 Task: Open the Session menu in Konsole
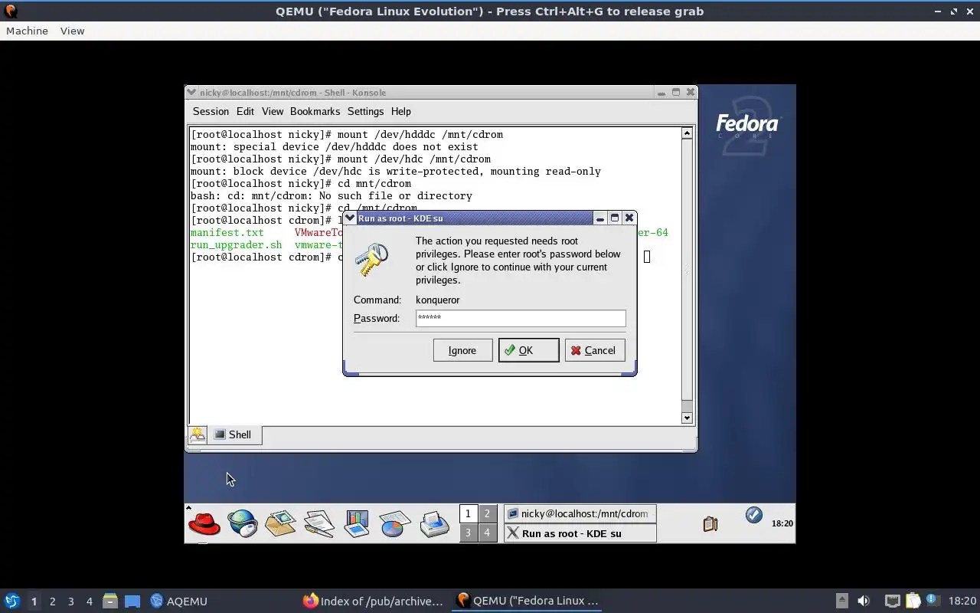pos(211,111)
